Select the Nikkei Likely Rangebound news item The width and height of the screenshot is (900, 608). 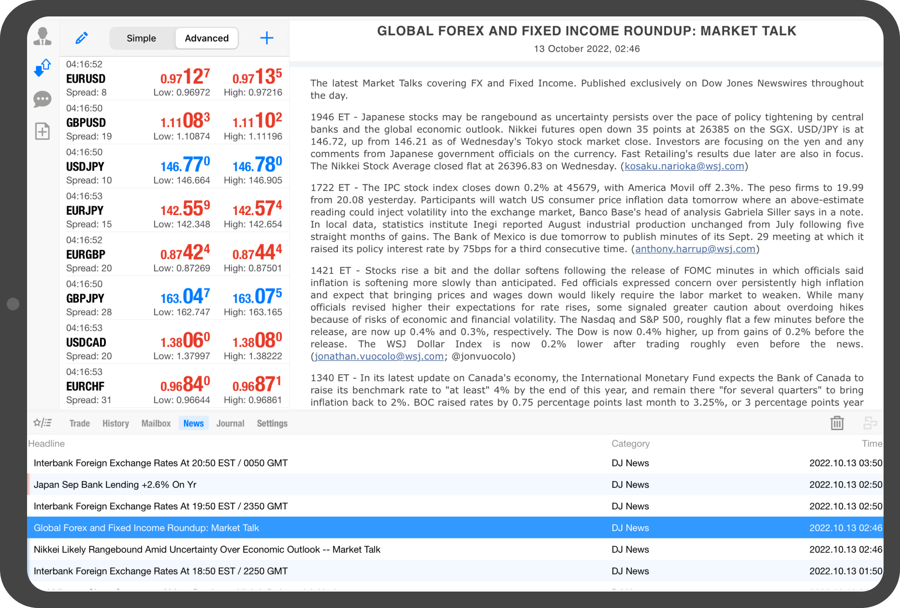(x=207, y=550)
